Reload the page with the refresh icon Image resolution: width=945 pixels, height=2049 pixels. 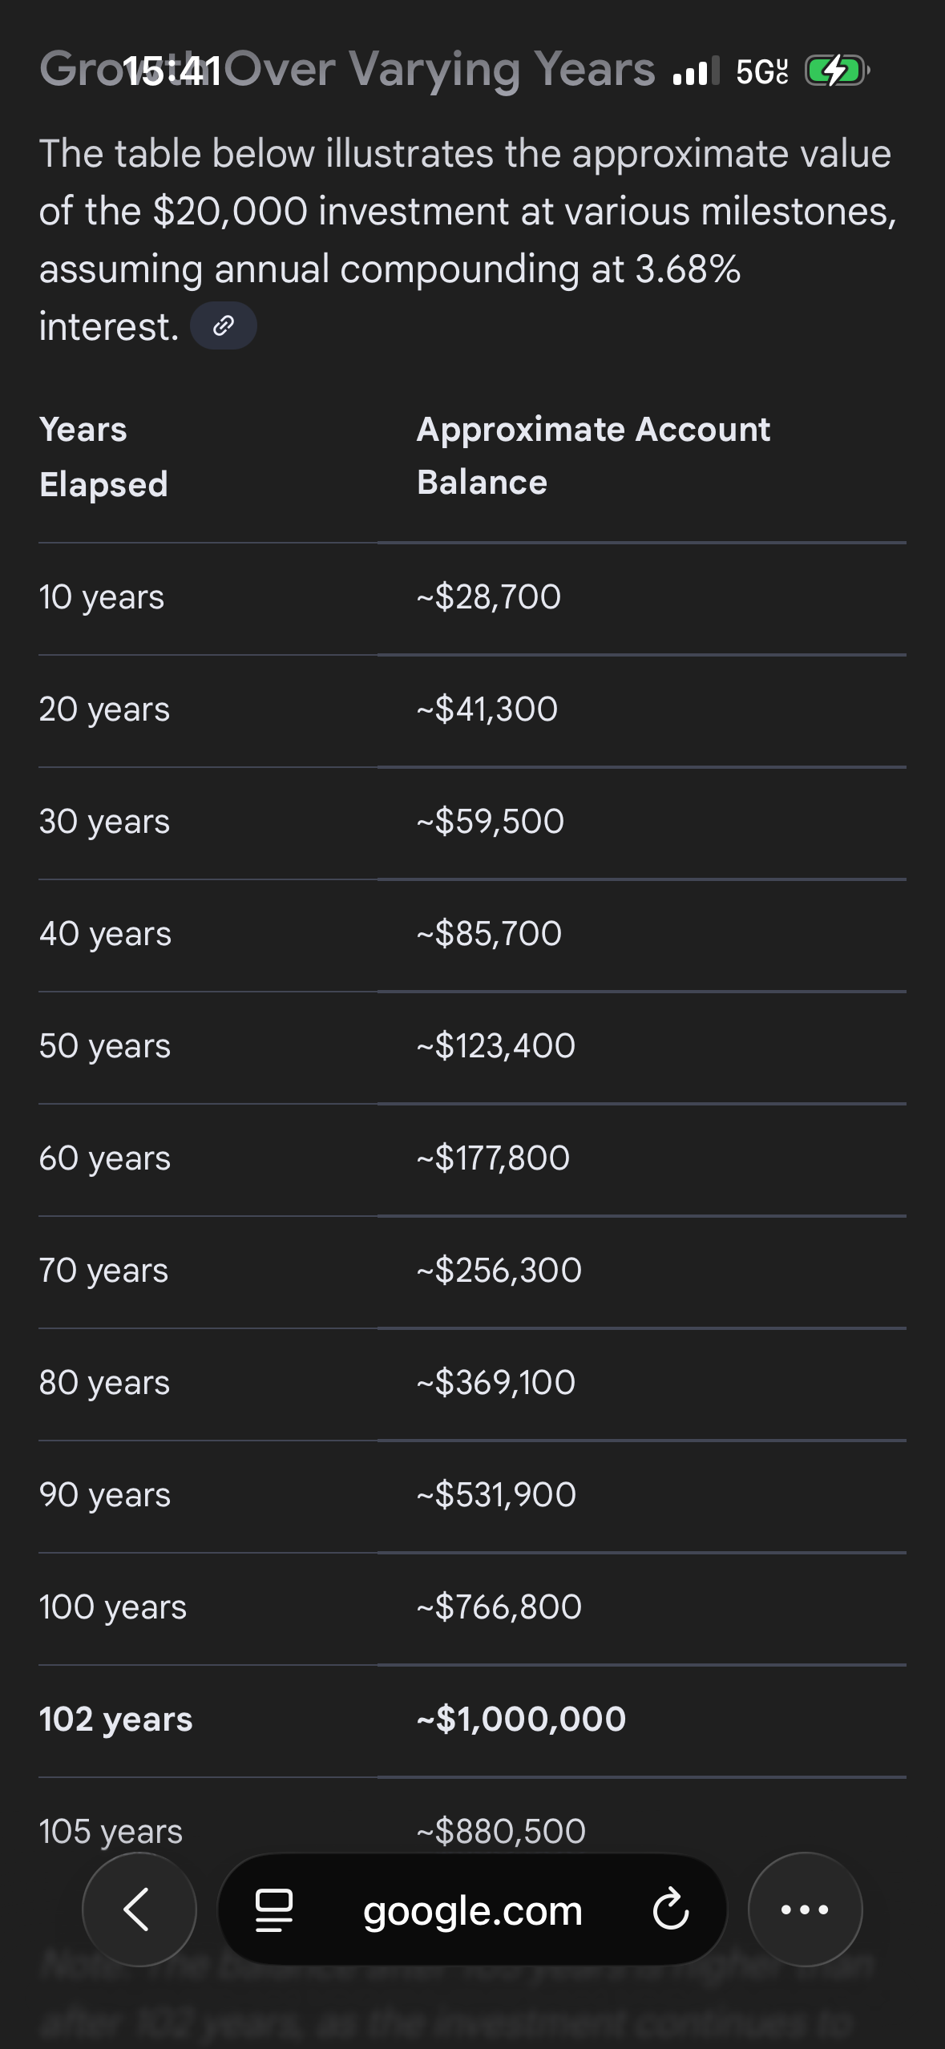click(x=670, y=1910)
